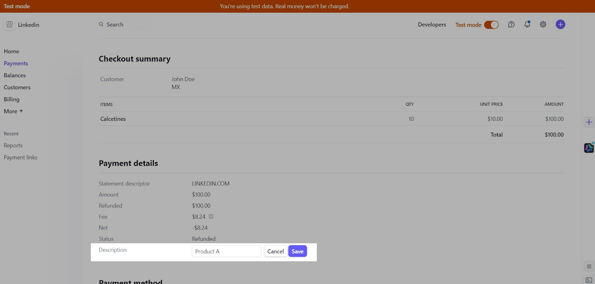Open Customers in sidebar
Image resolution: width=595 pixels, height=284 pixels.
17,87
